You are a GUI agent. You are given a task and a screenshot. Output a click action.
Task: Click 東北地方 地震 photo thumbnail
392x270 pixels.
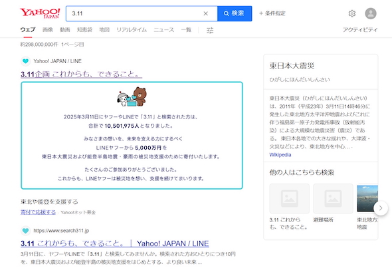point(367,199)
